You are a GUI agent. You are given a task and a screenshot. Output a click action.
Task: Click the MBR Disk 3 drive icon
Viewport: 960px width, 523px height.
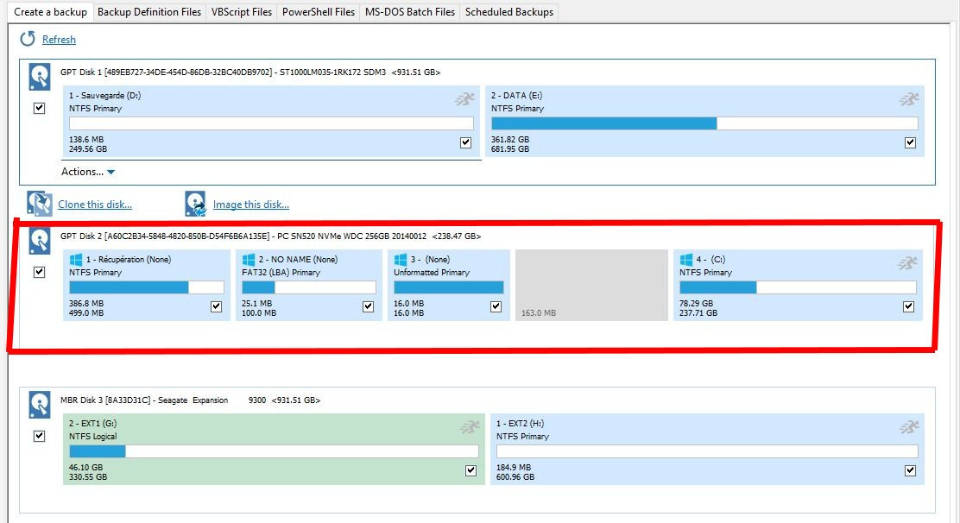[40, 405]
